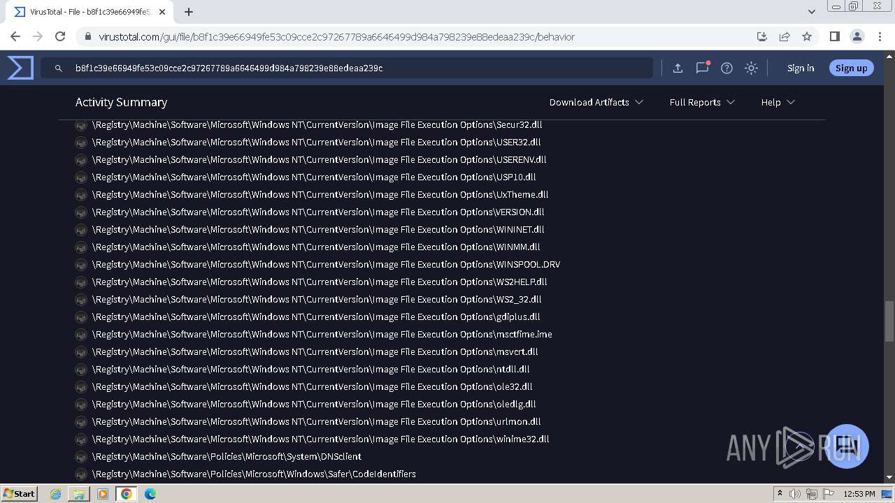Open the notifications chat icon
895x503 pixels.
point(702,68)
